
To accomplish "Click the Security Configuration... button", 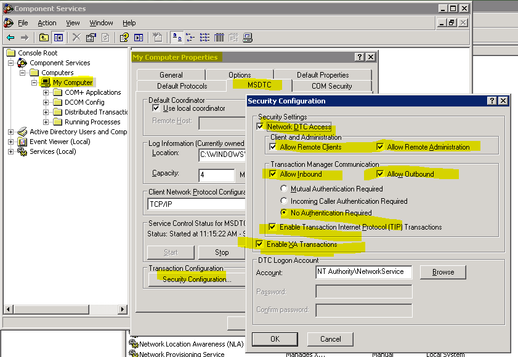I will pos(197,279).
